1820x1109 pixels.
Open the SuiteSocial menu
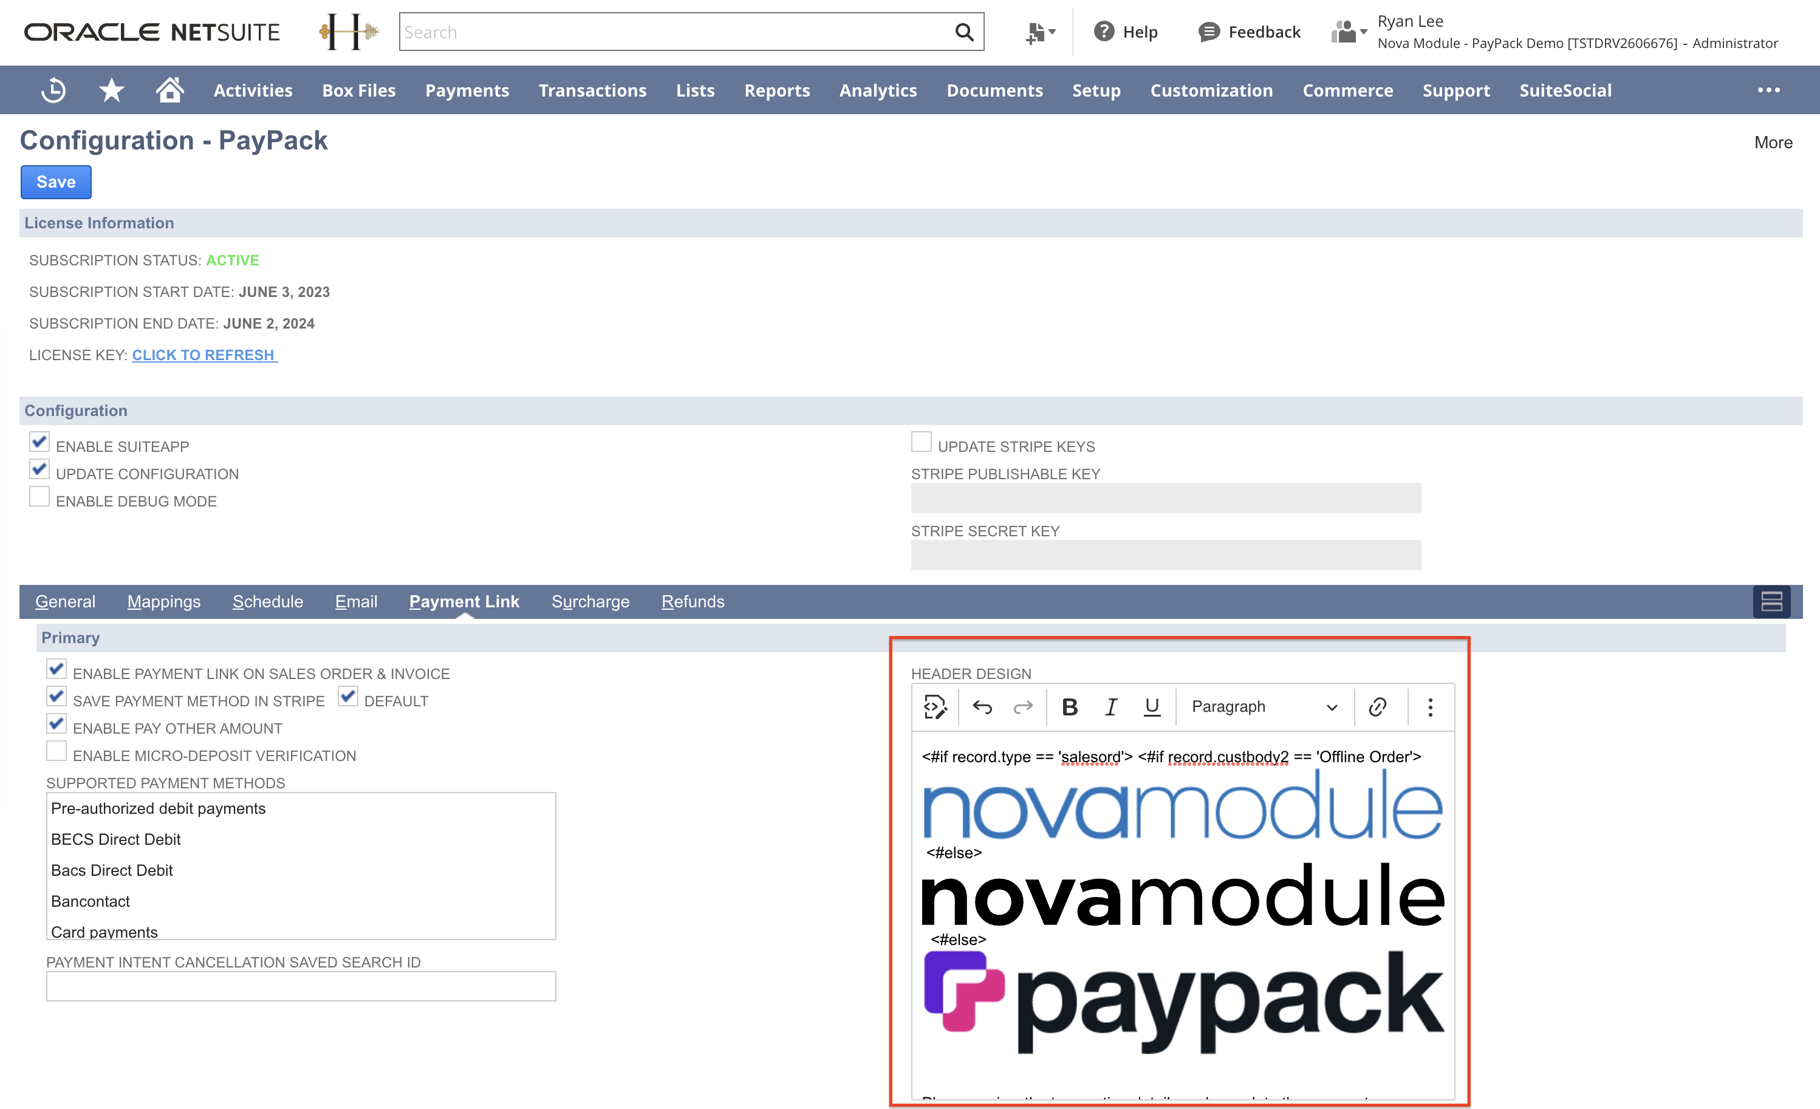coord(1565,90)
